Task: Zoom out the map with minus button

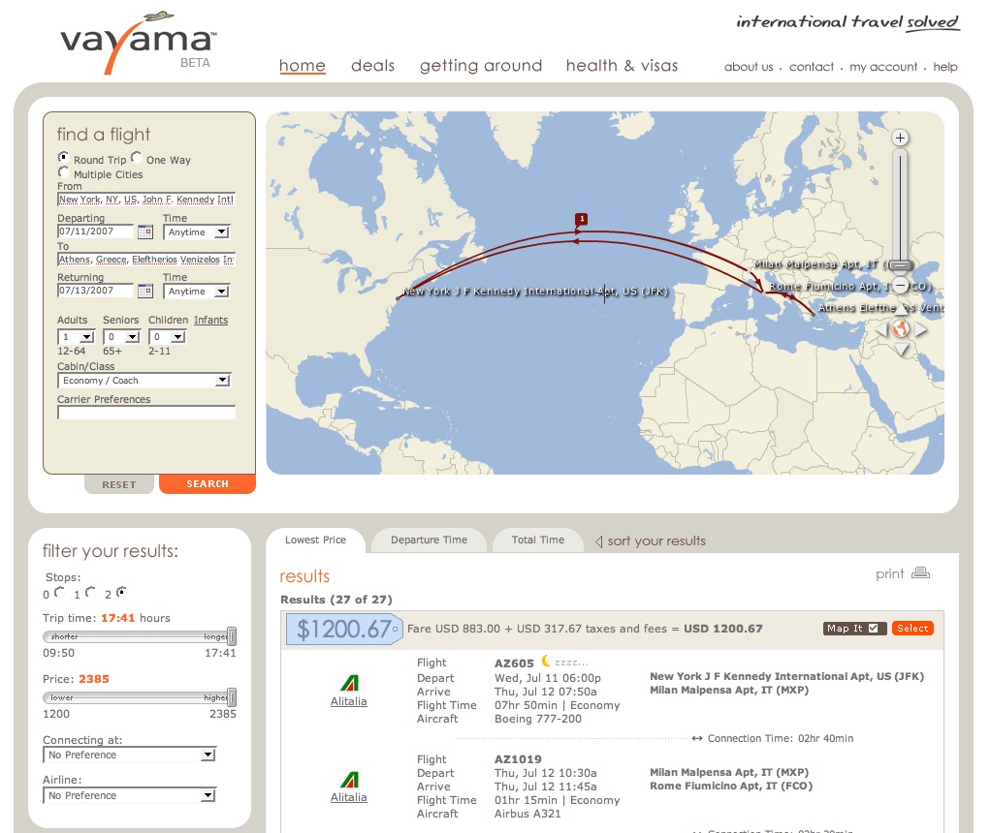Action: tap(901, 286)
